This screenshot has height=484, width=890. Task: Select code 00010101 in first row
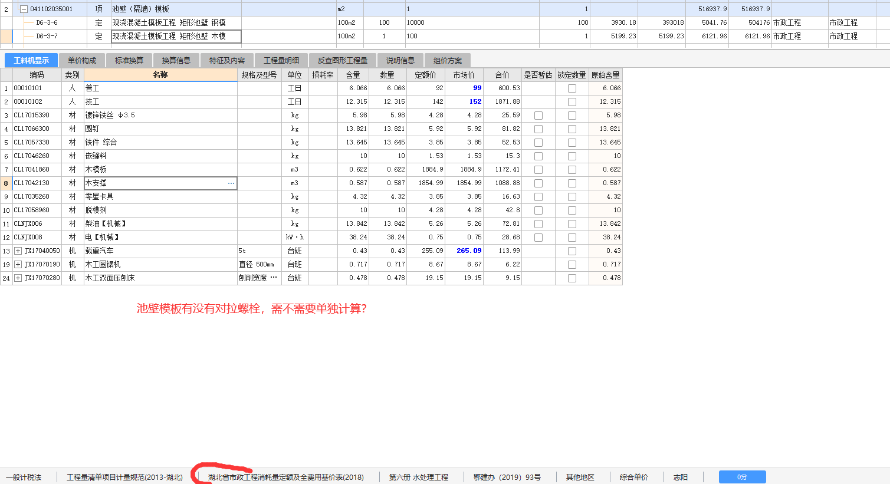point(28,88)
